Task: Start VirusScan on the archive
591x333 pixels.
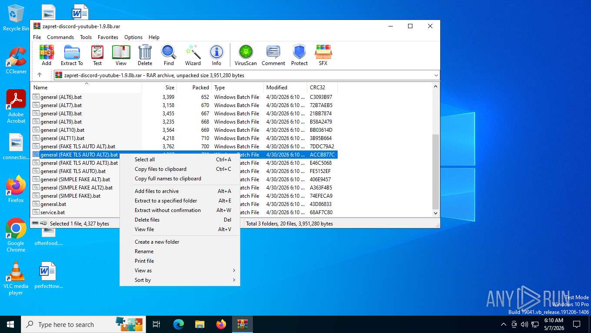Action: click(246, 55)
